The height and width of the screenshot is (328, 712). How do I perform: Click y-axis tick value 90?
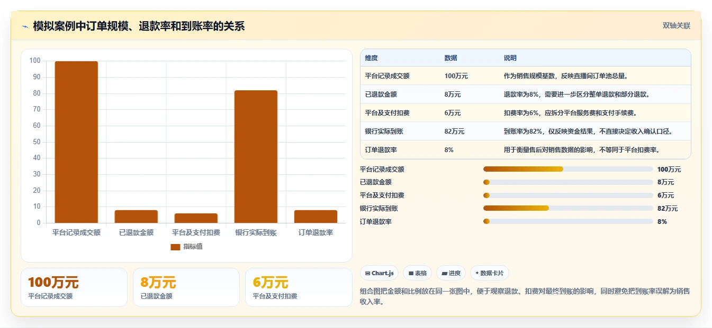click(37, 77)
